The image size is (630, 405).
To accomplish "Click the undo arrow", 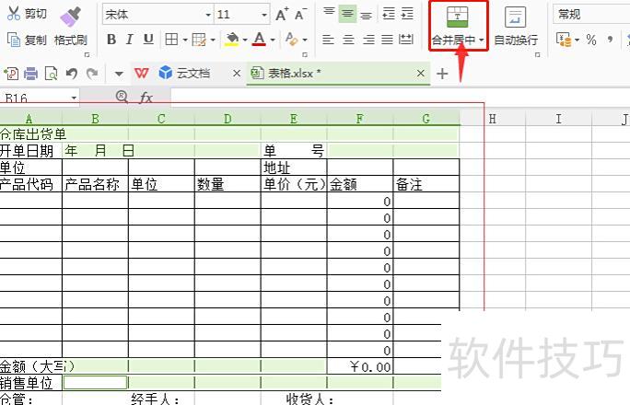I will point(72,74).
